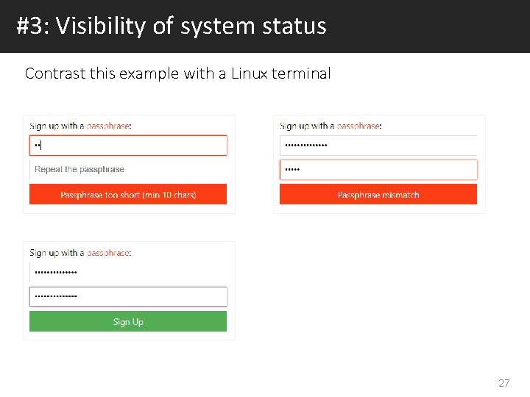Viewport: 530px width, 397px height.
Task: Click the first passphrase field in mismatch form
Action: [x=378, y=146]
